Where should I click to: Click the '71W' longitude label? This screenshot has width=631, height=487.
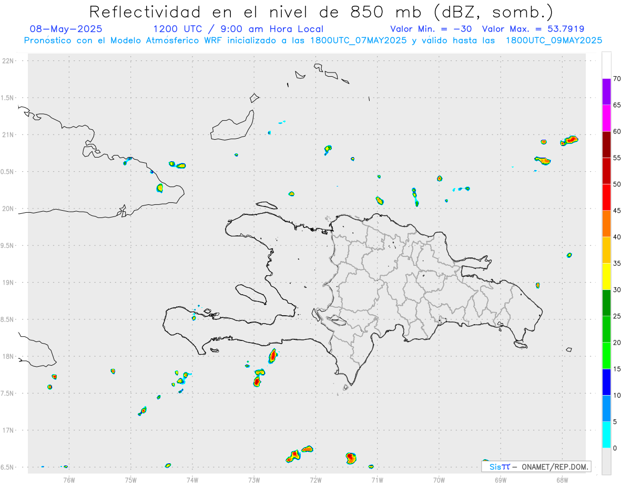377,479
